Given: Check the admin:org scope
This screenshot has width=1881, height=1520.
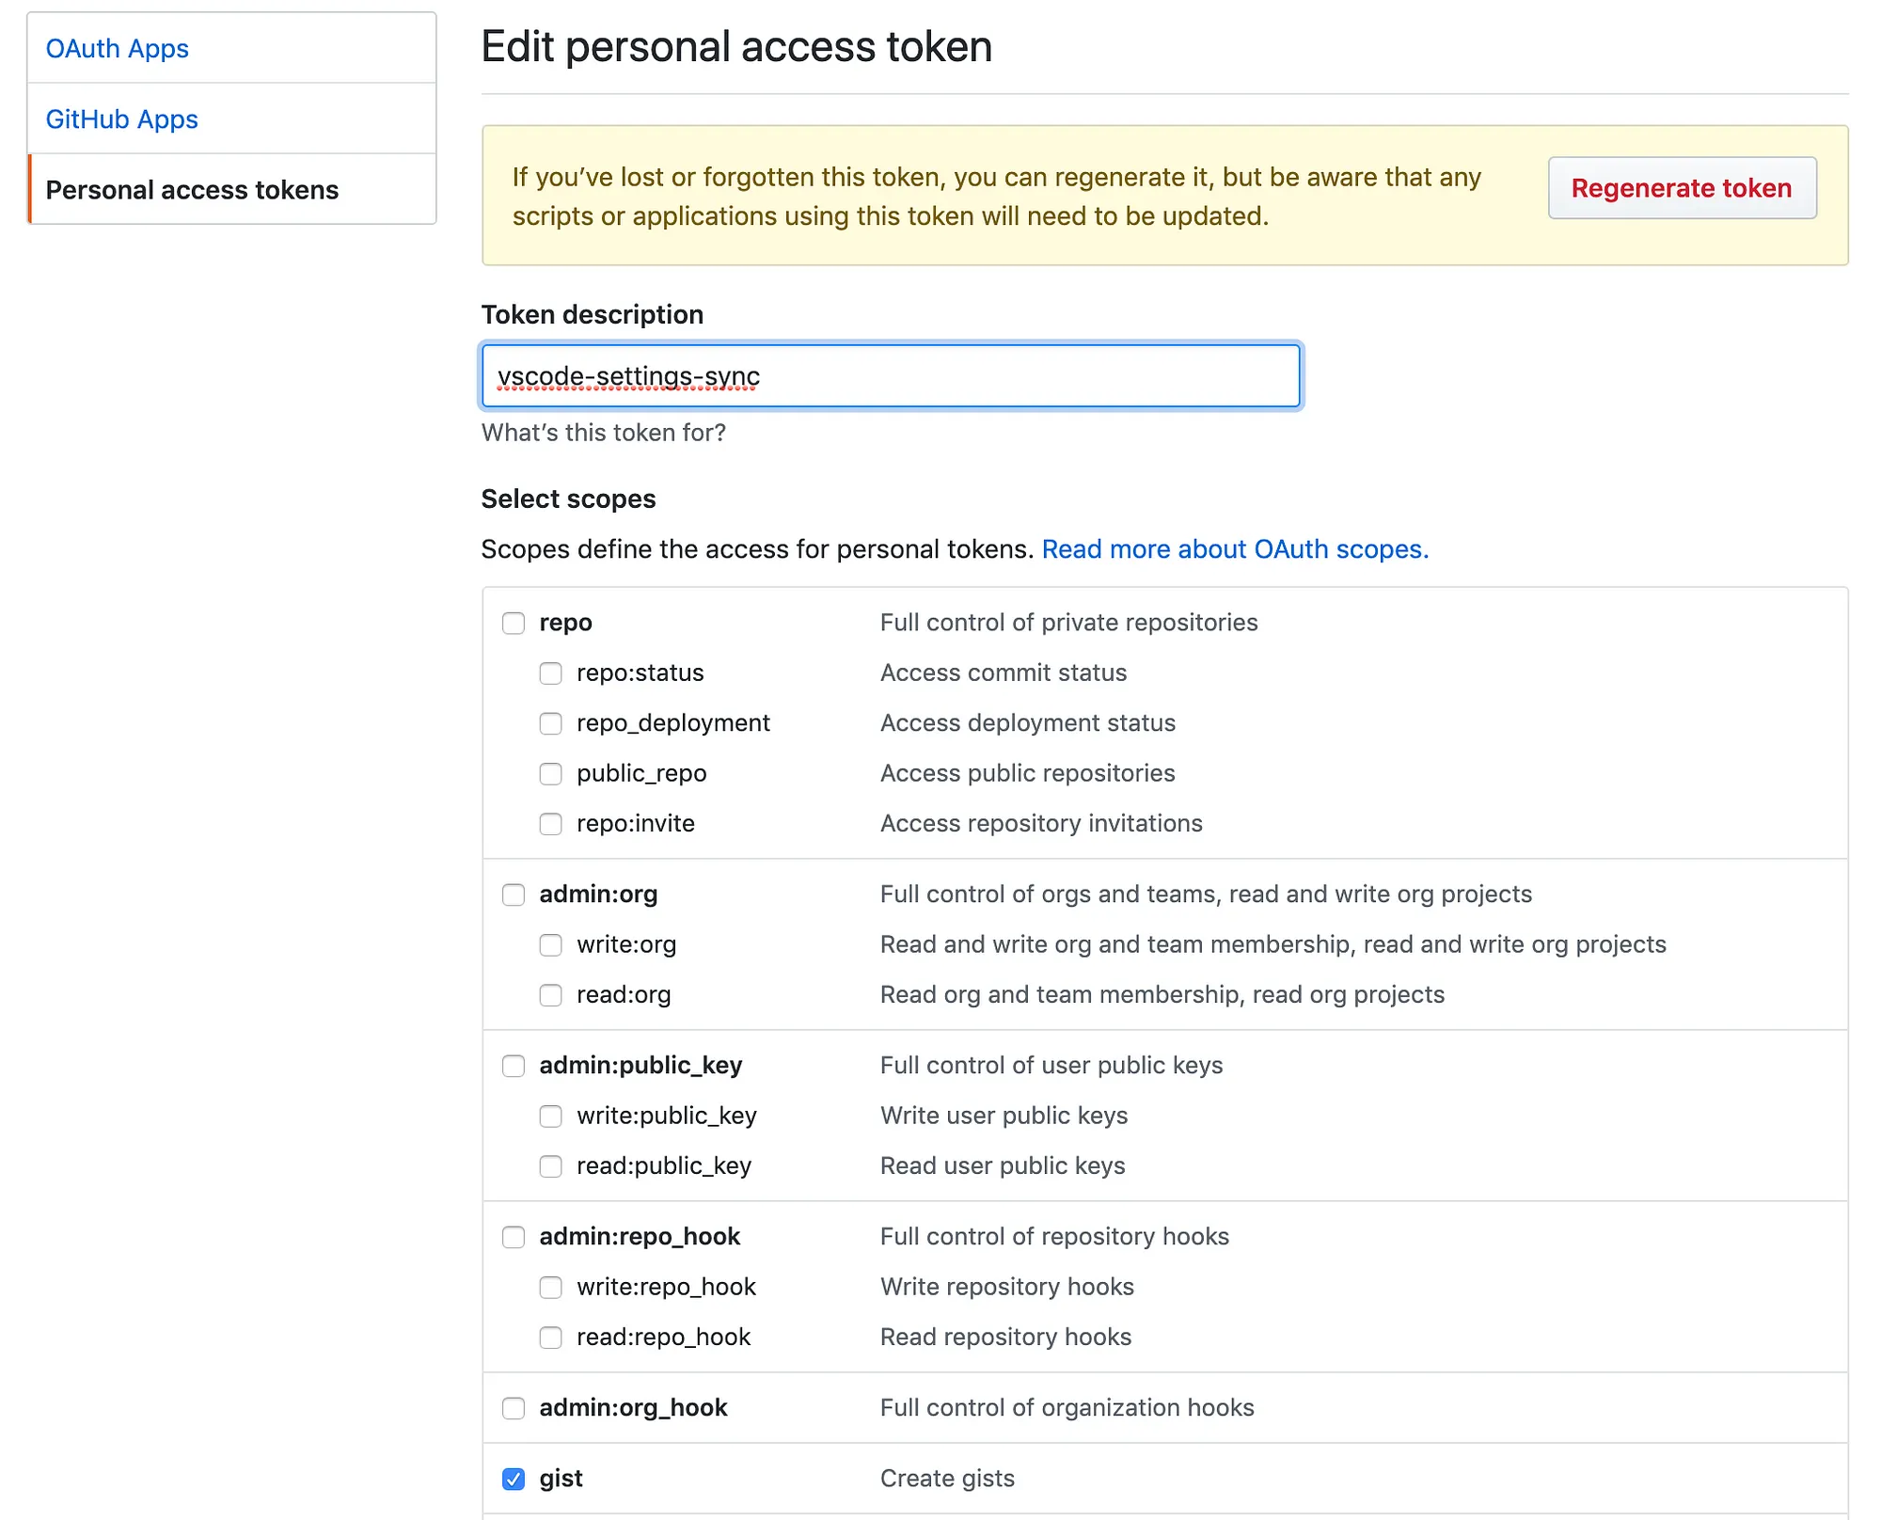Looking at the screenshot, I should point(514,895).
